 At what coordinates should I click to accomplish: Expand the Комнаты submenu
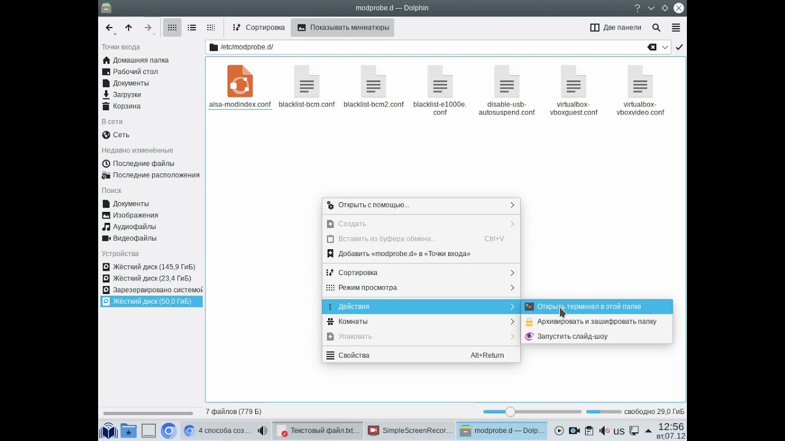421,322
